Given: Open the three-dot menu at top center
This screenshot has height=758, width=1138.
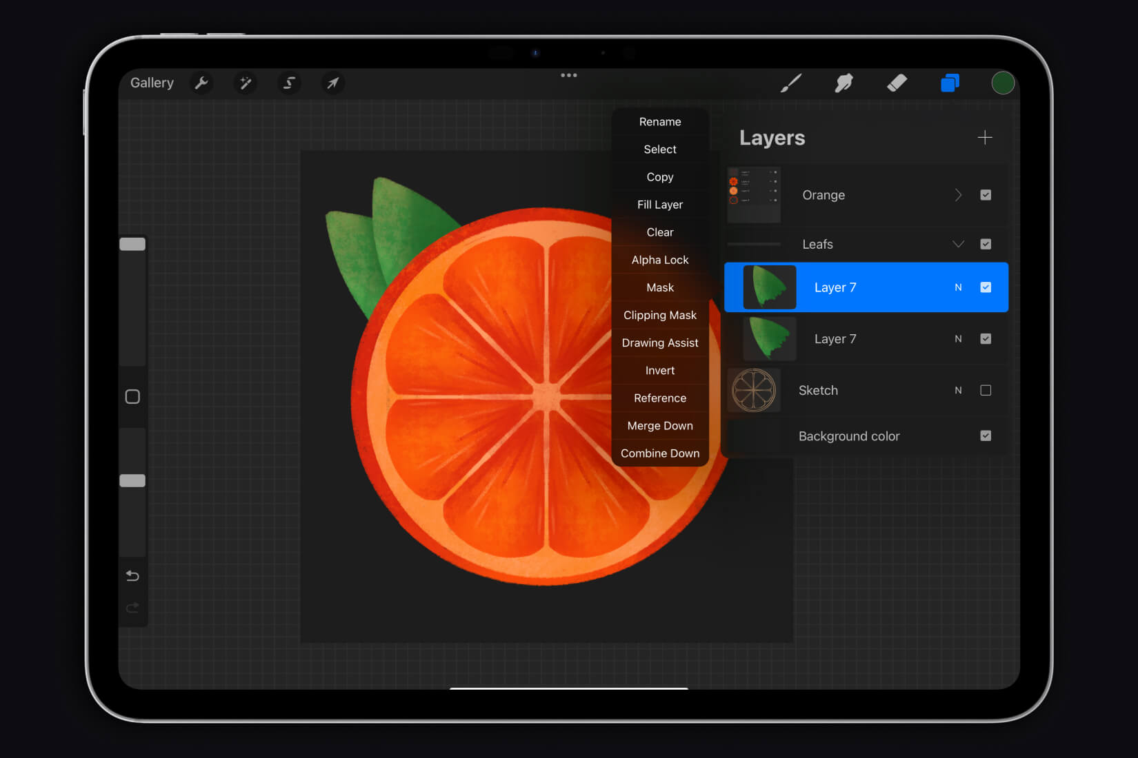Looking at the screenshot, I should point(569,75).
